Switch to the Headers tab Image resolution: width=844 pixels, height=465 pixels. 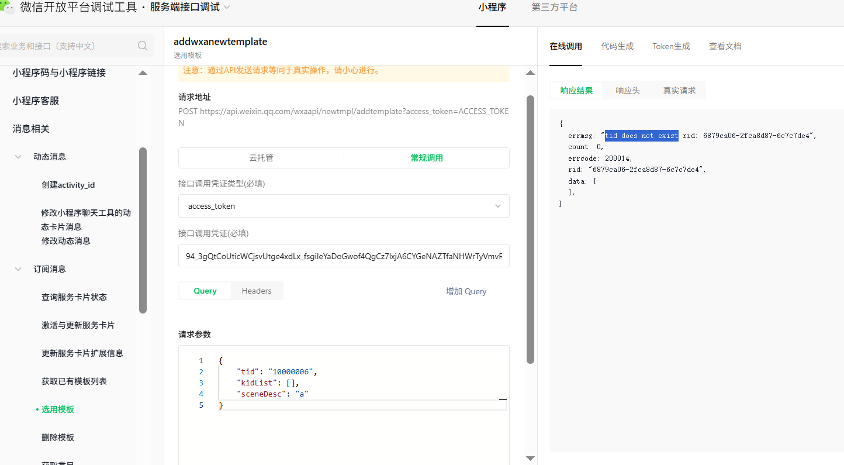coord(257,291)
